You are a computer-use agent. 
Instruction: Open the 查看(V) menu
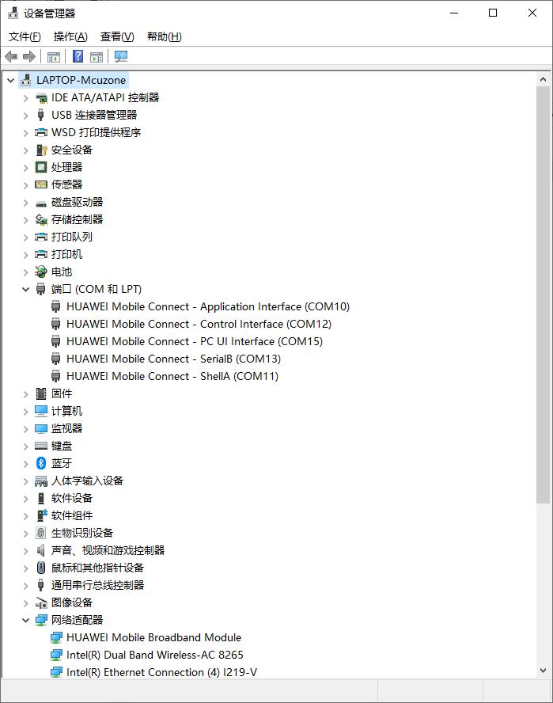117,36
